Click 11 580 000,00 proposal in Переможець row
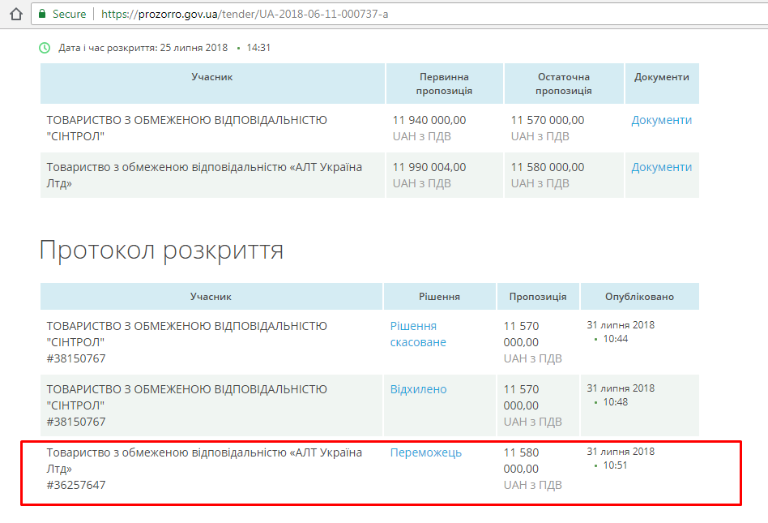This screenshot has height=523, width=768. 521,461
